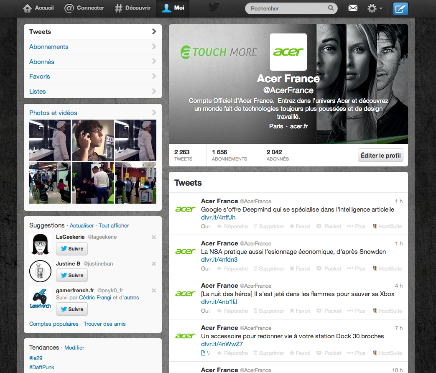This screenshot has width=436, height=373.
Task: Open the Tweets sidebar item
Action: pos(93,32)
